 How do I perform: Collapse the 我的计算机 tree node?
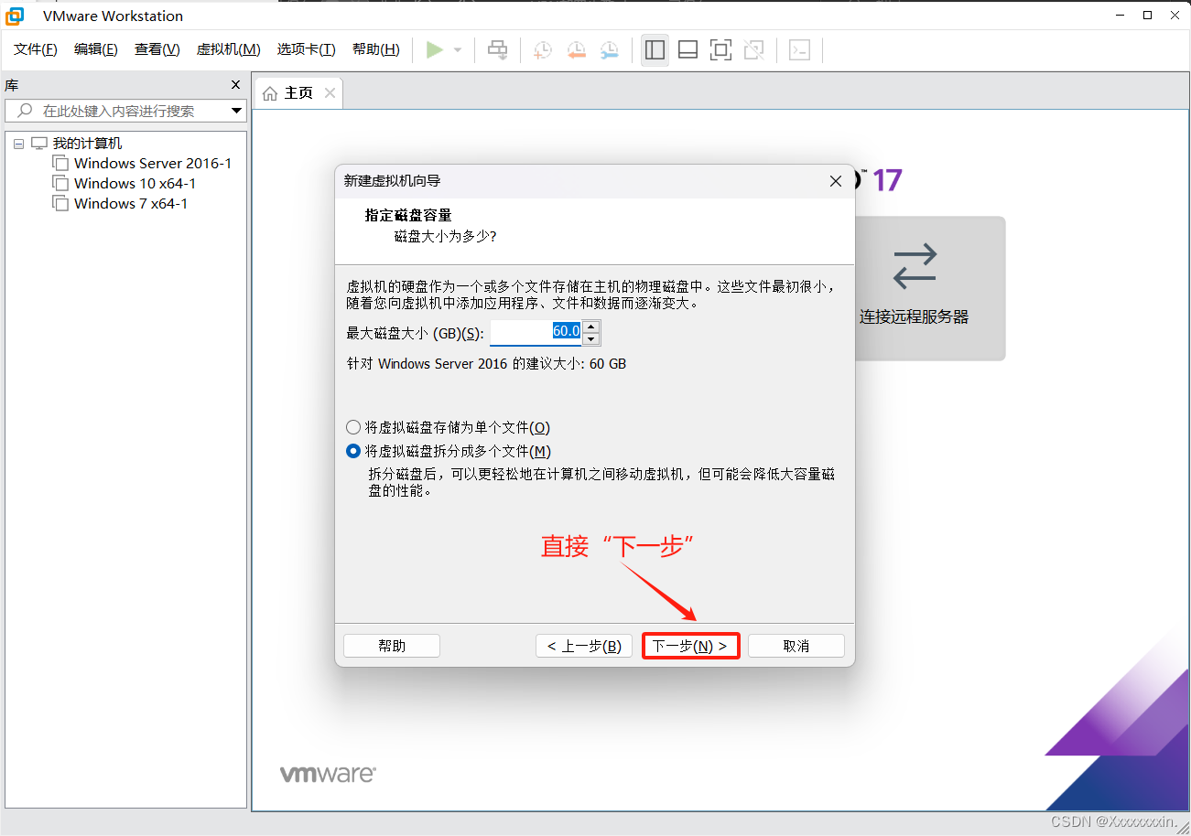tap(19, 145)
